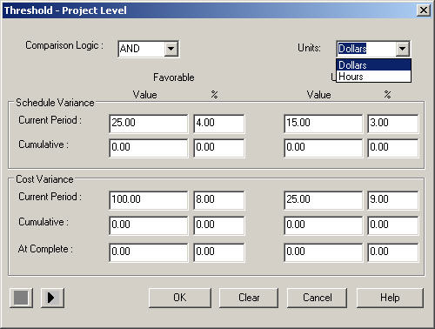Image resolution: width=435 pixels, height=329 pixels.
Task: Click Schedule Variance Cumulative unfavorable value field
Action: 323,148
